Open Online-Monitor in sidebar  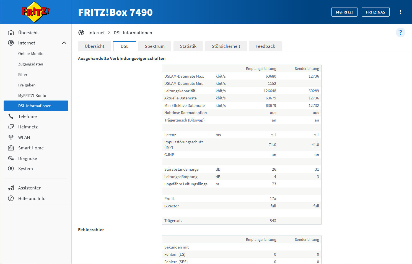point(32,54)
